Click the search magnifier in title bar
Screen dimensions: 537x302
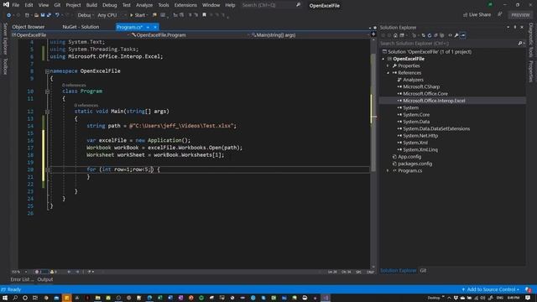[x=298, y=5]
